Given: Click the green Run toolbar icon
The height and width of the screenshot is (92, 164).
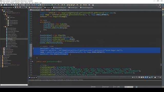Looking at the screenshot, I should tap(52, 5).
